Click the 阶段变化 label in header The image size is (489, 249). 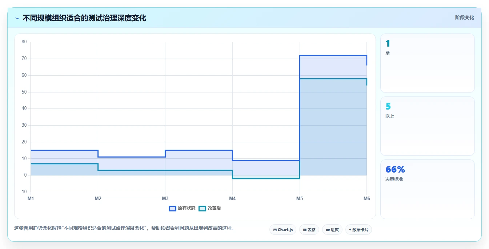coord(464,17)
